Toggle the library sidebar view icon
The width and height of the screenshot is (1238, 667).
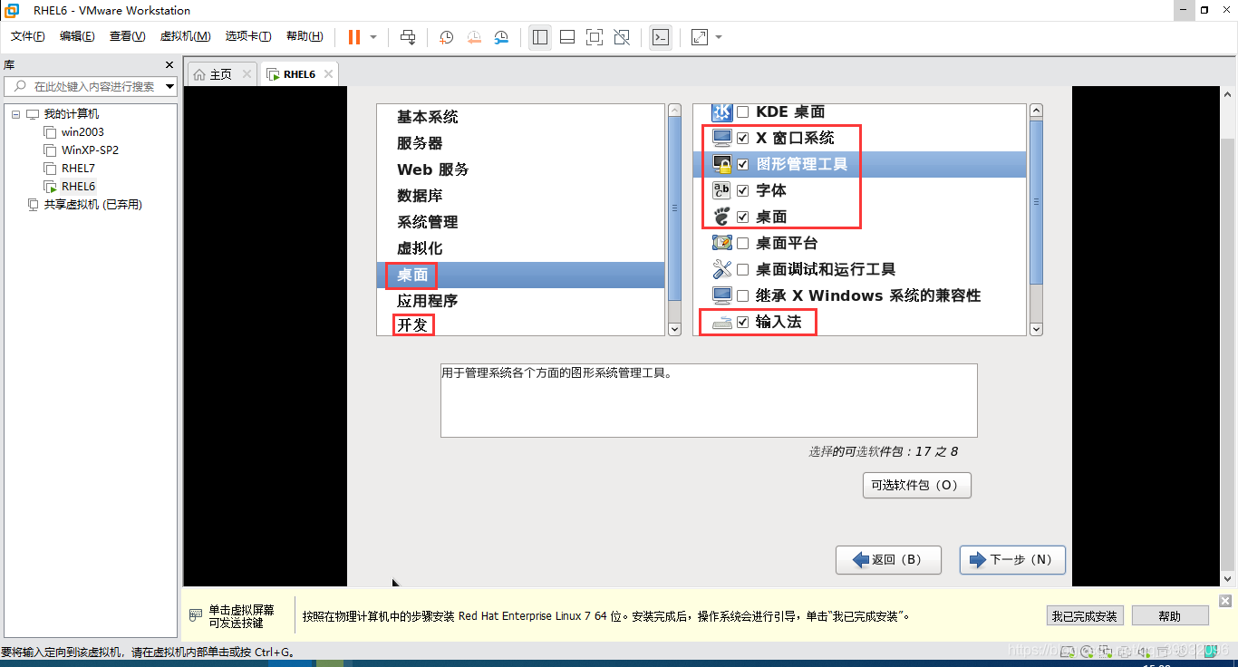(x=540, y=37)
